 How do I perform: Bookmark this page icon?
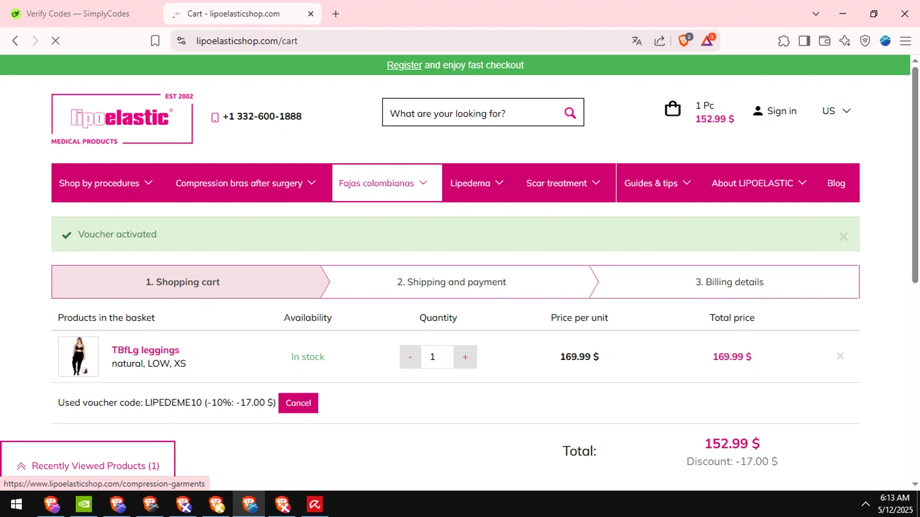click(x=155, y=40)
